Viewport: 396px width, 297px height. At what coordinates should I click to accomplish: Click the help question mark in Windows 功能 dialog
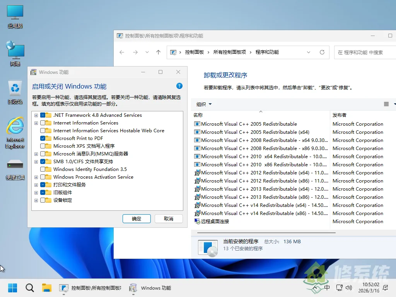(179, 86)
